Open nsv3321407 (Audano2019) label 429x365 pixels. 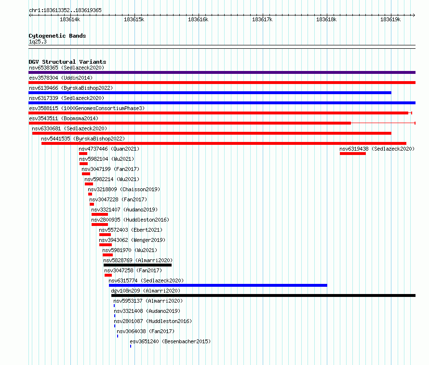[x=124, y=210]
